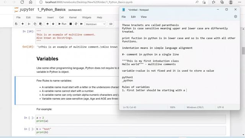Open the Jupyter Widgets menu
The image size is (245, 138).
[87, 17]
